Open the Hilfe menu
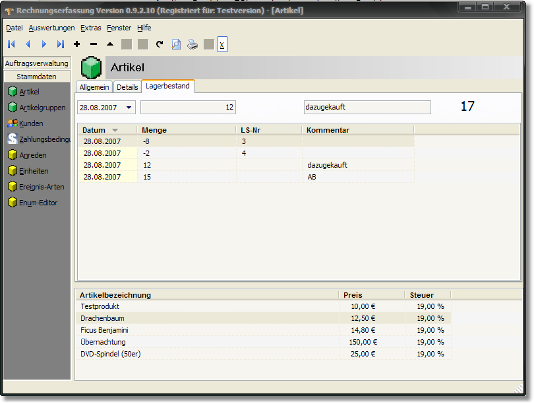 click(x=144, y=28)
